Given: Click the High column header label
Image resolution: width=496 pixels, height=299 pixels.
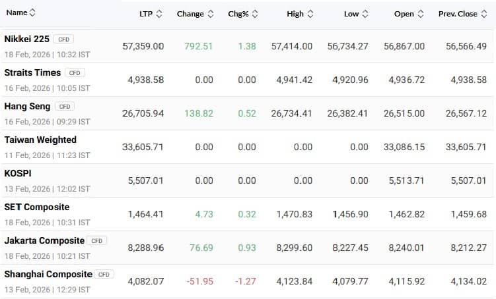Looking at the screenshot, I should [x=295, y=14].
